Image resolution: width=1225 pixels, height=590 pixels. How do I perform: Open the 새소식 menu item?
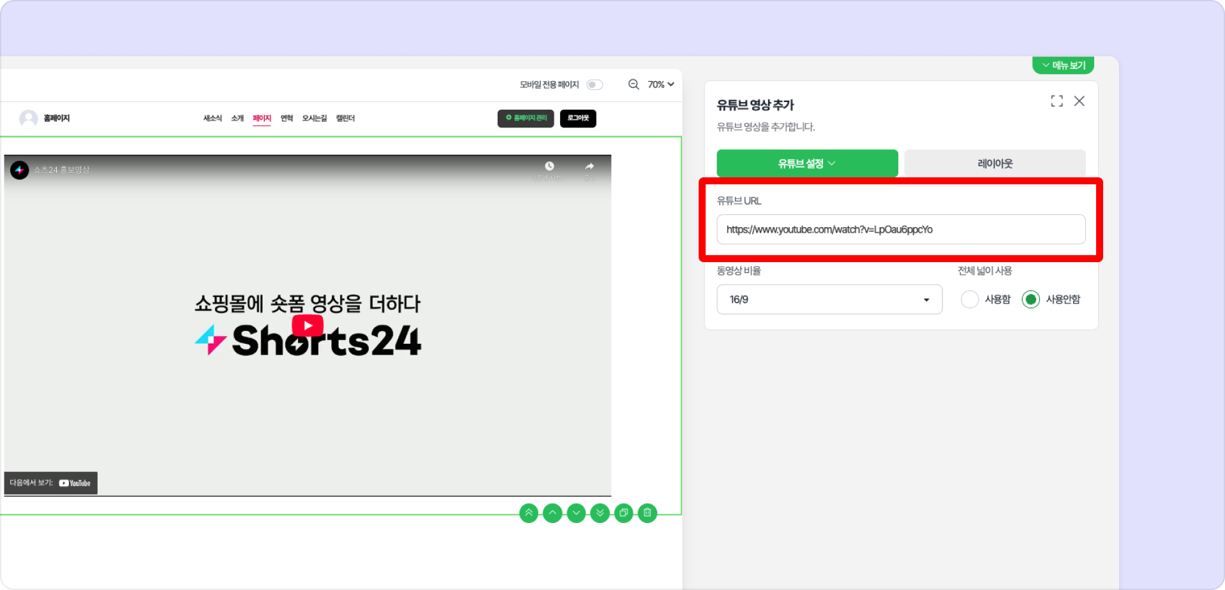pyautogui.click(x=212, y=118)
